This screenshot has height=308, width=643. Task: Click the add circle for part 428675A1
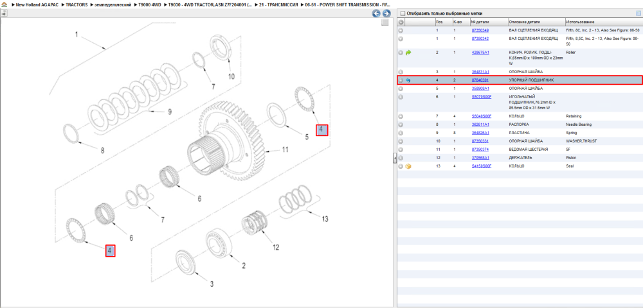[x=401, y=53]
